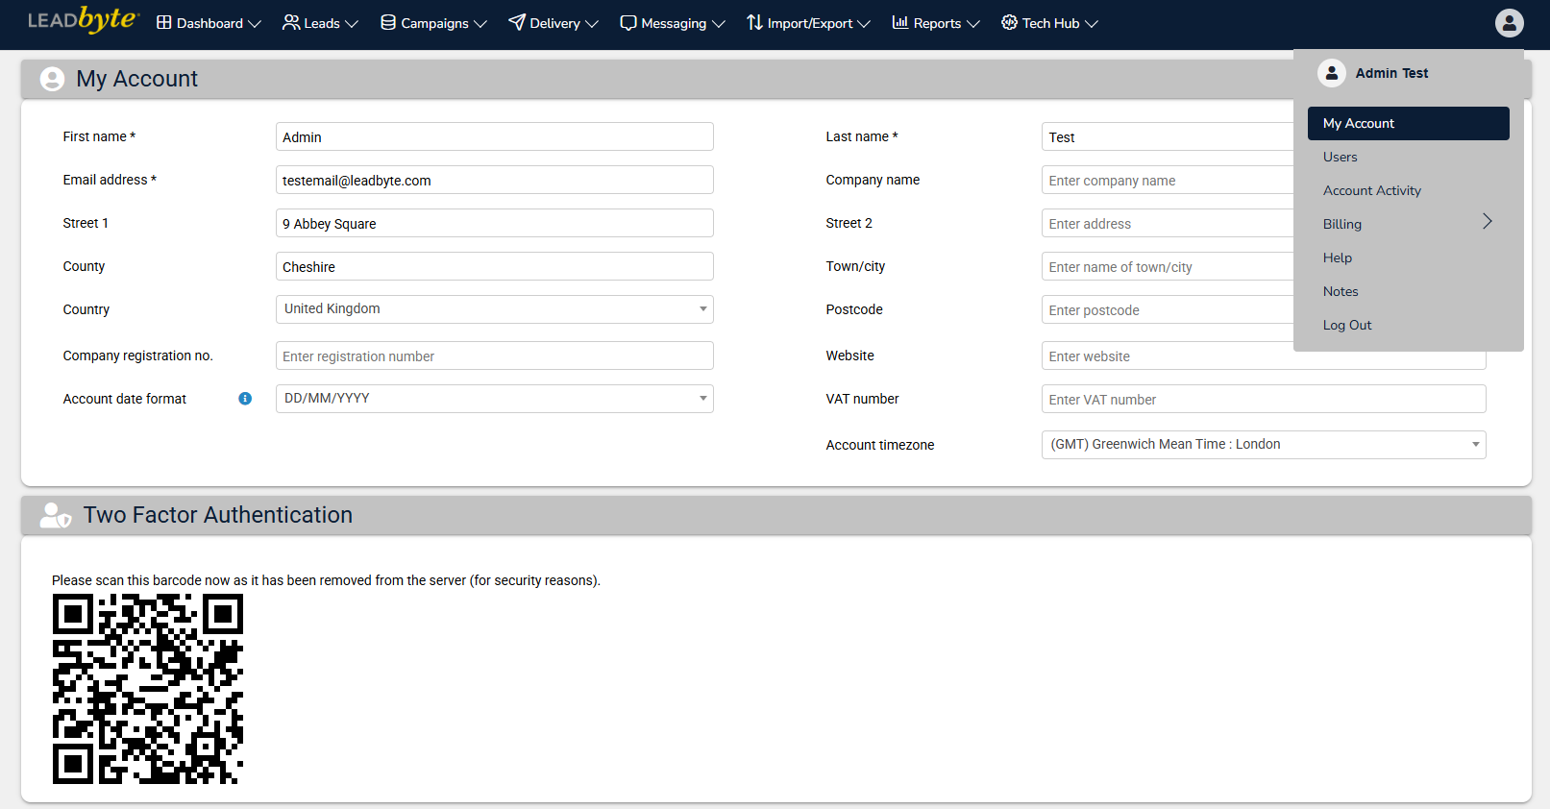Focus the Company name field

(x=1168, y=180)
